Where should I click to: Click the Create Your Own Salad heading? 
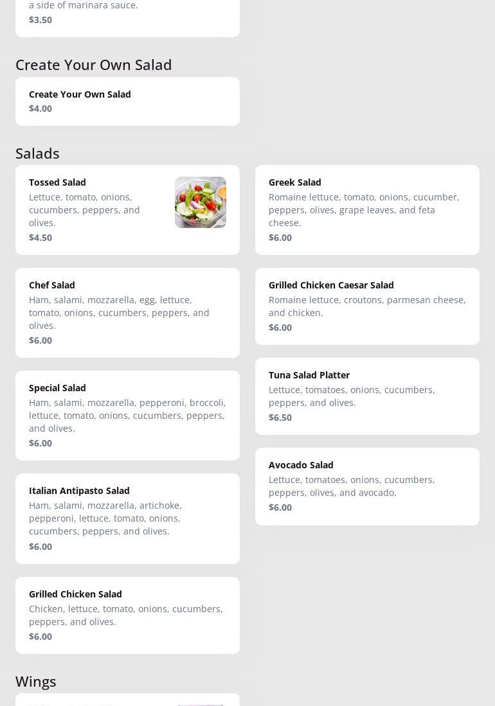(94, 65)
